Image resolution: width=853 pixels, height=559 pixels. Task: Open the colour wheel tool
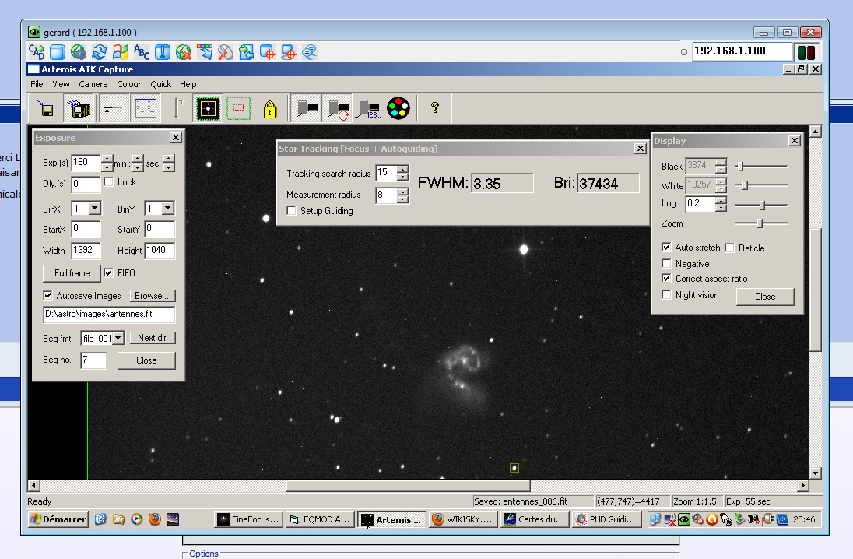click(x=398, y=108)
